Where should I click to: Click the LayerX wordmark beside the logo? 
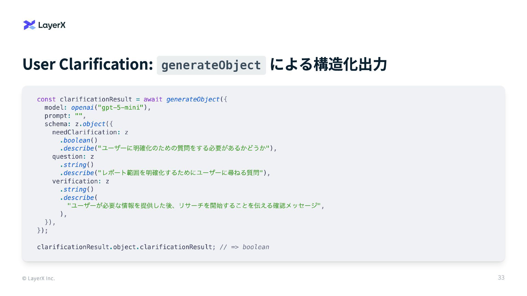pyautogui.click(x=52, y=25)
